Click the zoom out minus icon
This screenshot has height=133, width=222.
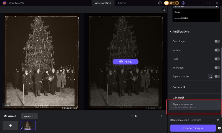pyautogui.click(x=132, y=116)
